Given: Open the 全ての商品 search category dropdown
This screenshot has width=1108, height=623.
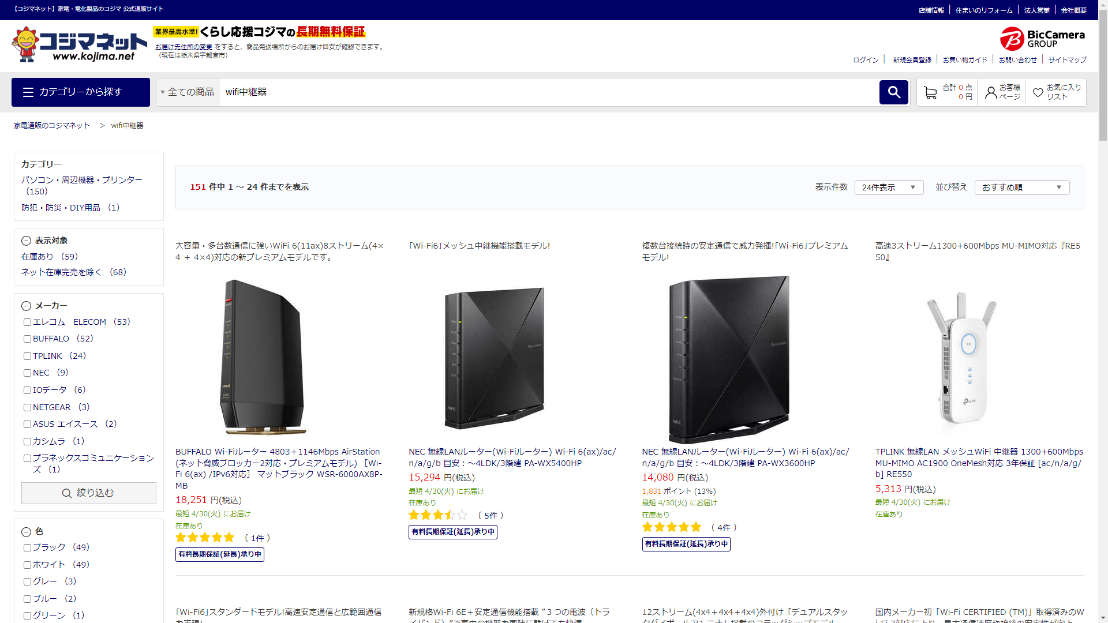Looking at the screenshot, I should click(188, 92).
